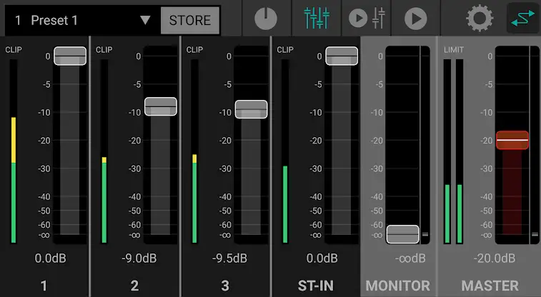
Task: Click ST-IN's 0.0dB value
Action: click(x=322, y=258)
